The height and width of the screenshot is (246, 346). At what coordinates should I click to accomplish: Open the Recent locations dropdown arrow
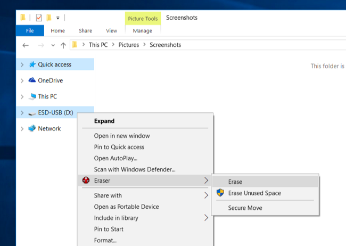52,45
